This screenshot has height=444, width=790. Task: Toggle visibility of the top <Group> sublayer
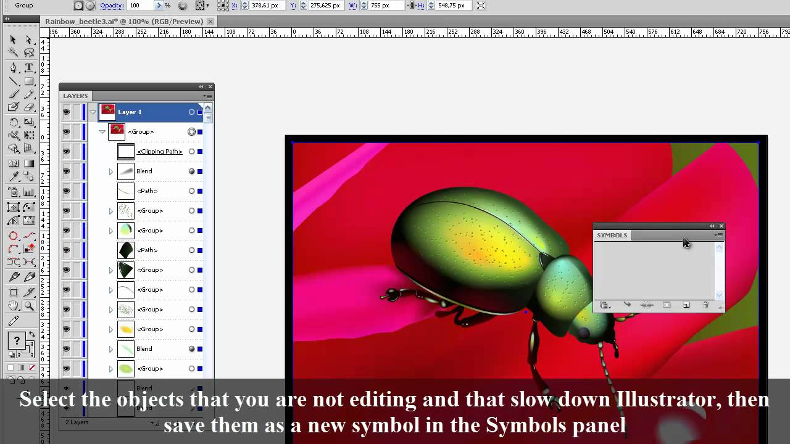[x=66, y=132]
